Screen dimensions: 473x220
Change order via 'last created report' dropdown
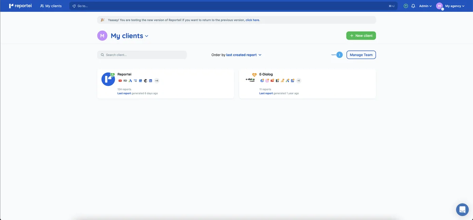point(244,55)
